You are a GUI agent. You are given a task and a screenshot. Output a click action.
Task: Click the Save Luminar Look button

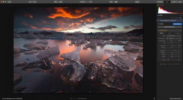coord(176,99)
